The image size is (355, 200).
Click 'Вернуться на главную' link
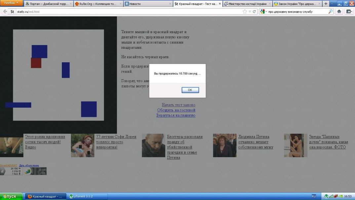click(x=176, y=116)
